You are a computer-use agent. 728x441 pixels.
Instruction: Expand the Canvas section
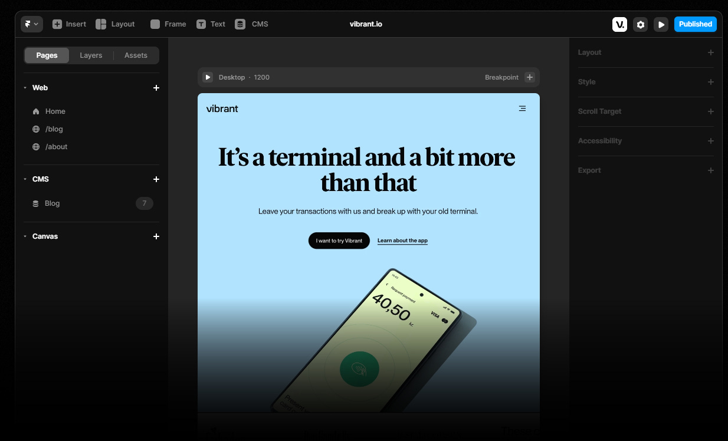point(25,236)
